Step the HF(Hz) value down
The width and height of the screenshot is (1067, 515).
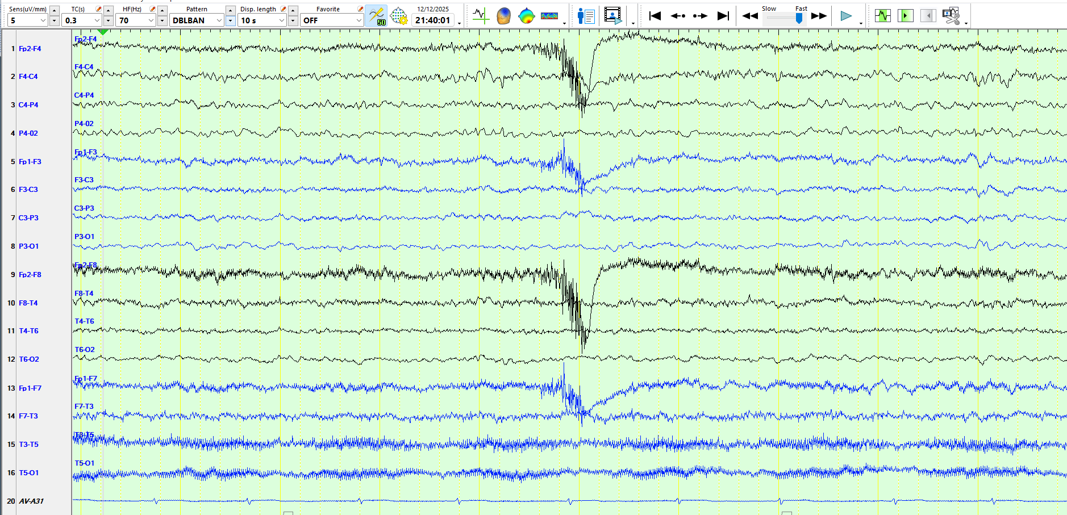pyautogui.click(x=162, y=21)
